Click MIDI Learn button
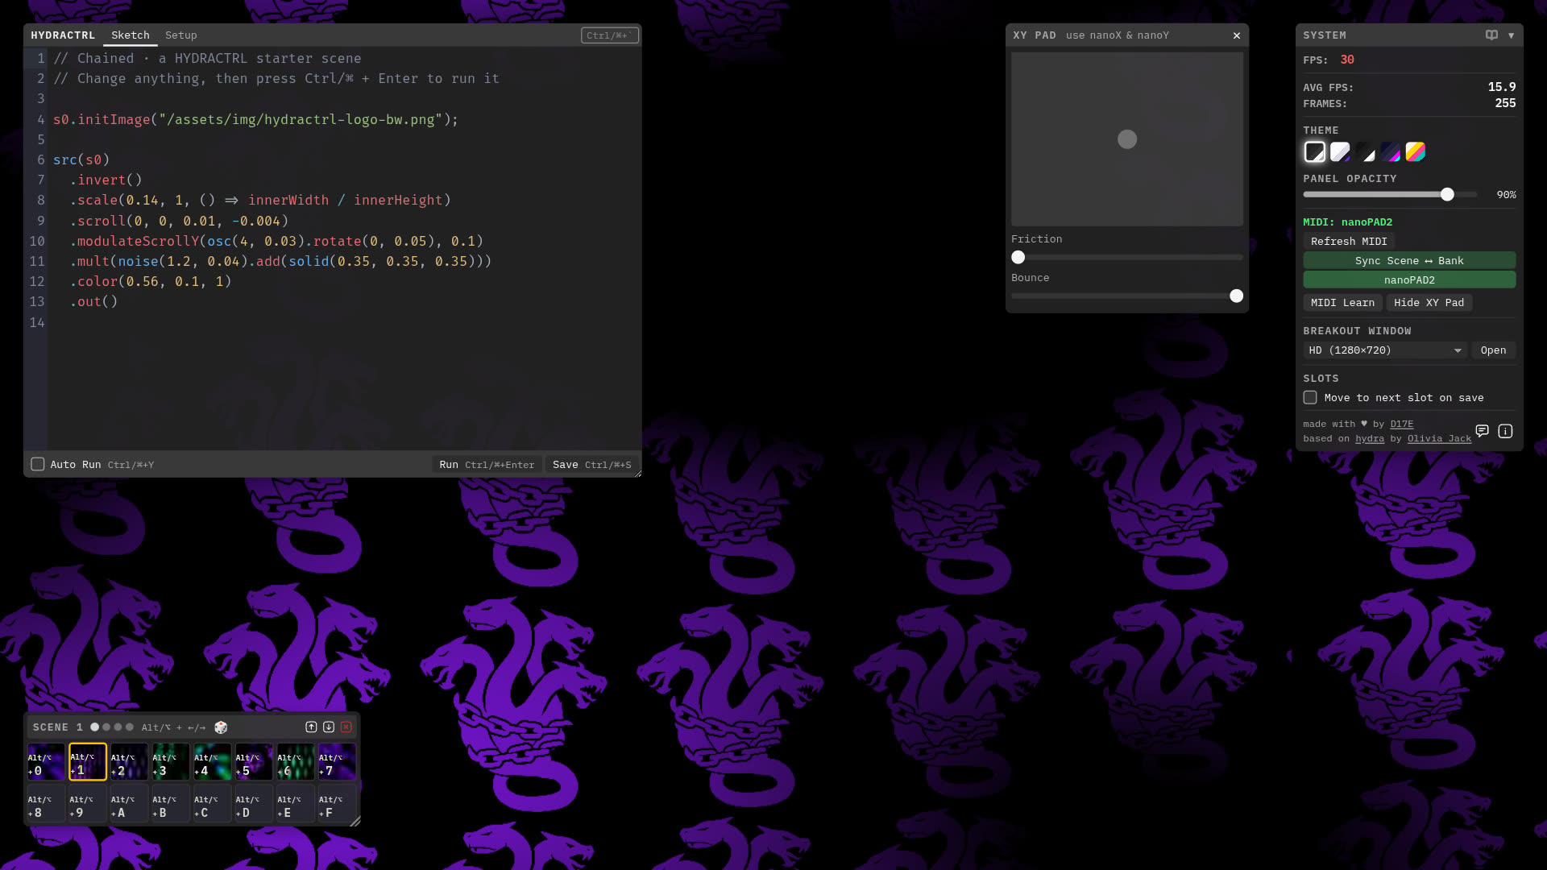 pyautogui.click(x=1342, y=303)
